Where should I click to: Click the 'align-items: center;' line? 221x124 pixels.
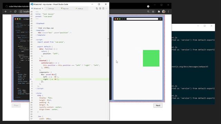[x=49, y=110]
